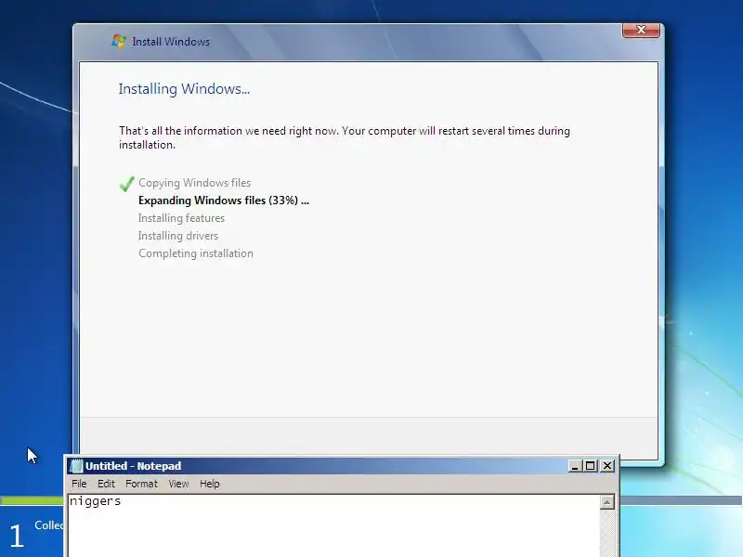
Task: Click the green setup progress bar segment
Action: [x=32, y=500]
